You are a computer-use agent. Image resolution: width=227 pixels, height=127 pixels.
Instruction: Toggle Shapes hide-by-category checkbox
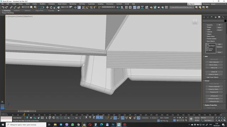tap(206, 27)
